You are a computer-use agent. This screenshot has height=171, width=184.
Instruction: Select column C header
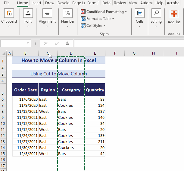pos(48,53)
